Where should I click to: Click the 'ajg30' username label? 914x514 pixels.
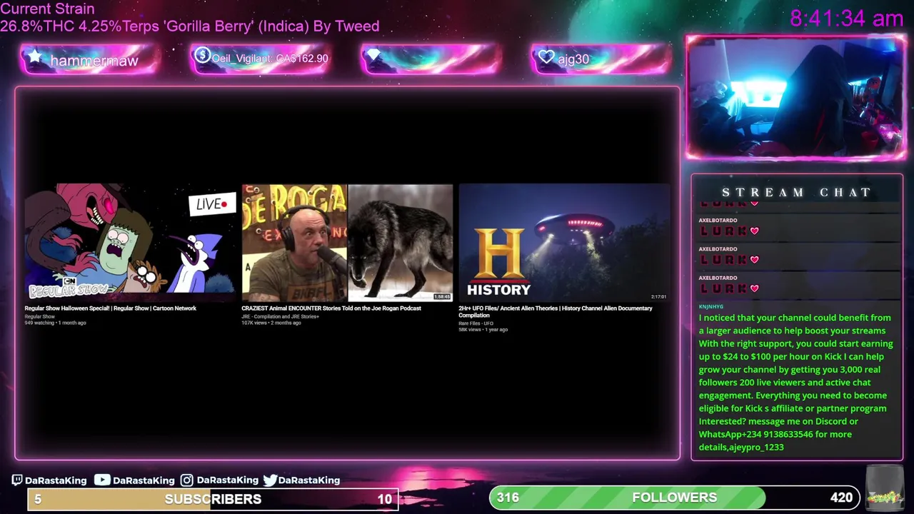573,59
